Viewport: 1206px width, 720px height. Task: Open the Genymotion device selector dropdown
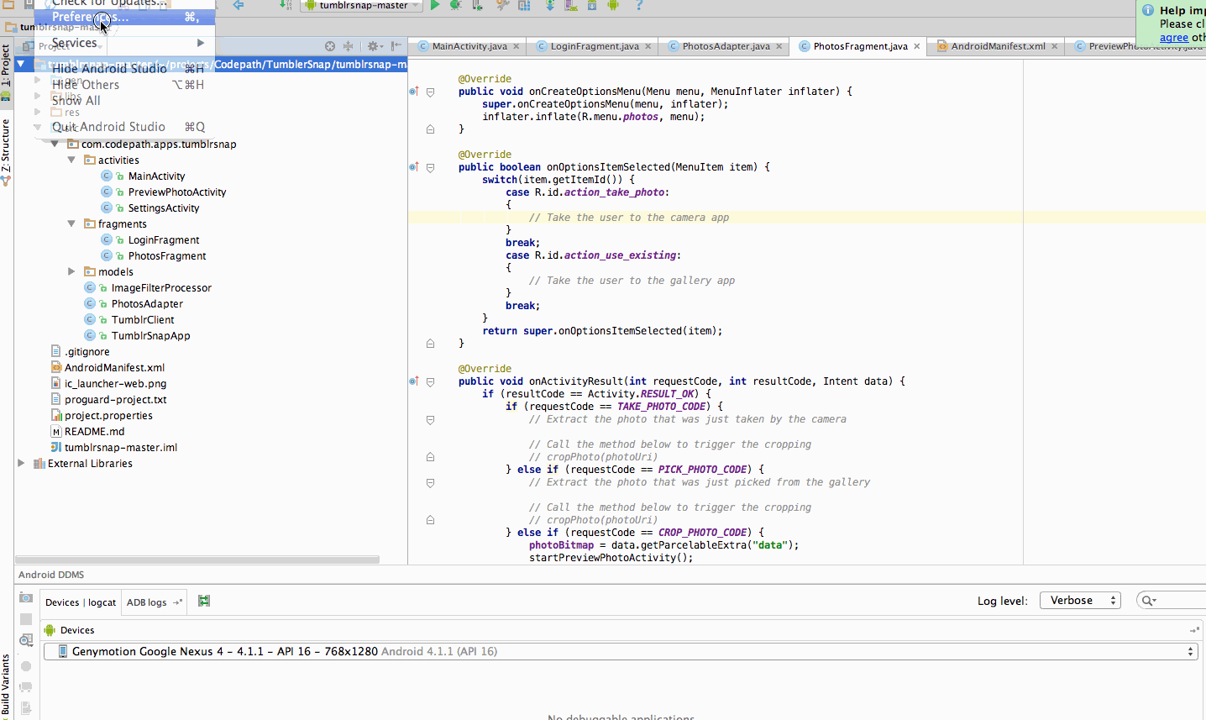[x=621, y=651]
